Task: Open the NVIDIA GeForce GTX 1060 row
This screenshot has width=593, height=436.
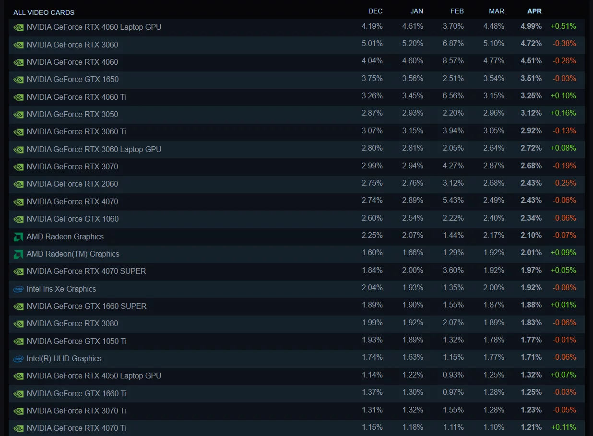Action: (x=72, y=219)
